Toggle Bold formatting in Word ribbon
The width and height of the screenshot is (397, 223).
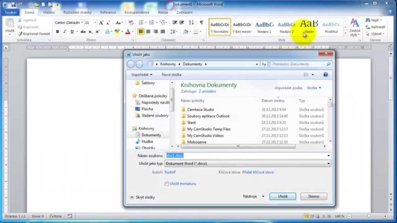coord(57,32)
